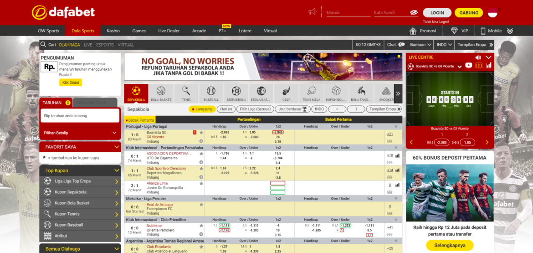533x253 pixels.
Task: Open Live Centre pitch view icon
Action: [x=479, y=66]
